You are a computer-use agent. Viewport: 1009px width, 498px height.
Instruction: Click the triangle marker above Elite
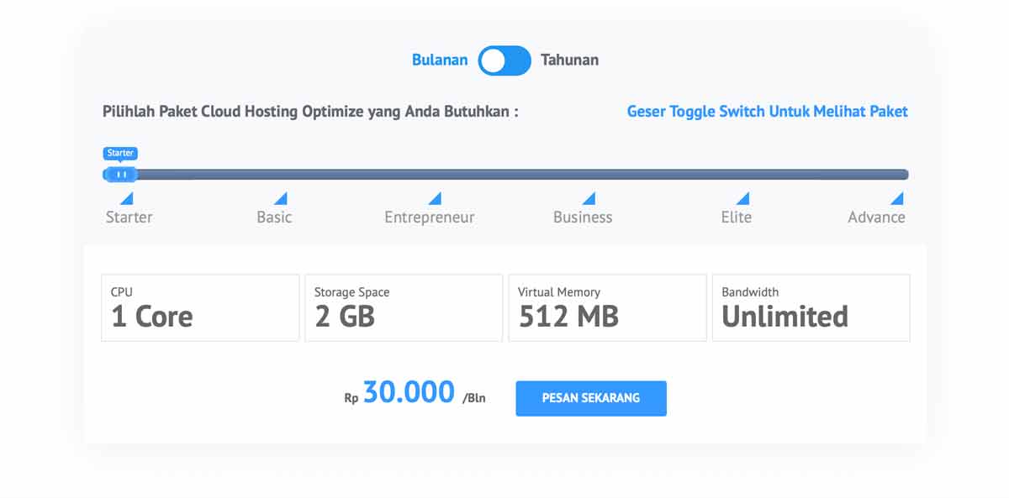pyautogui.click(x=743, y=199)
